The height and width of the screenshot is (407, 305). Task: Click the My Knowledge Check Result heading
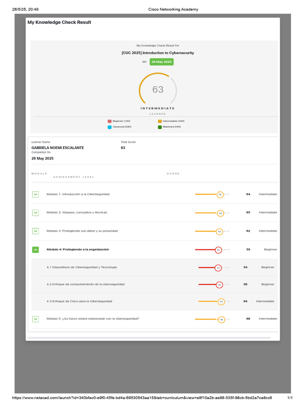60,22
